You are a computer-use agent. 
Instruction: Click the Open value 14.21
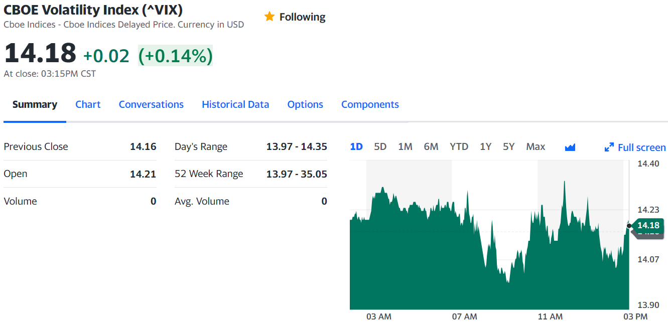coord(143,174)
